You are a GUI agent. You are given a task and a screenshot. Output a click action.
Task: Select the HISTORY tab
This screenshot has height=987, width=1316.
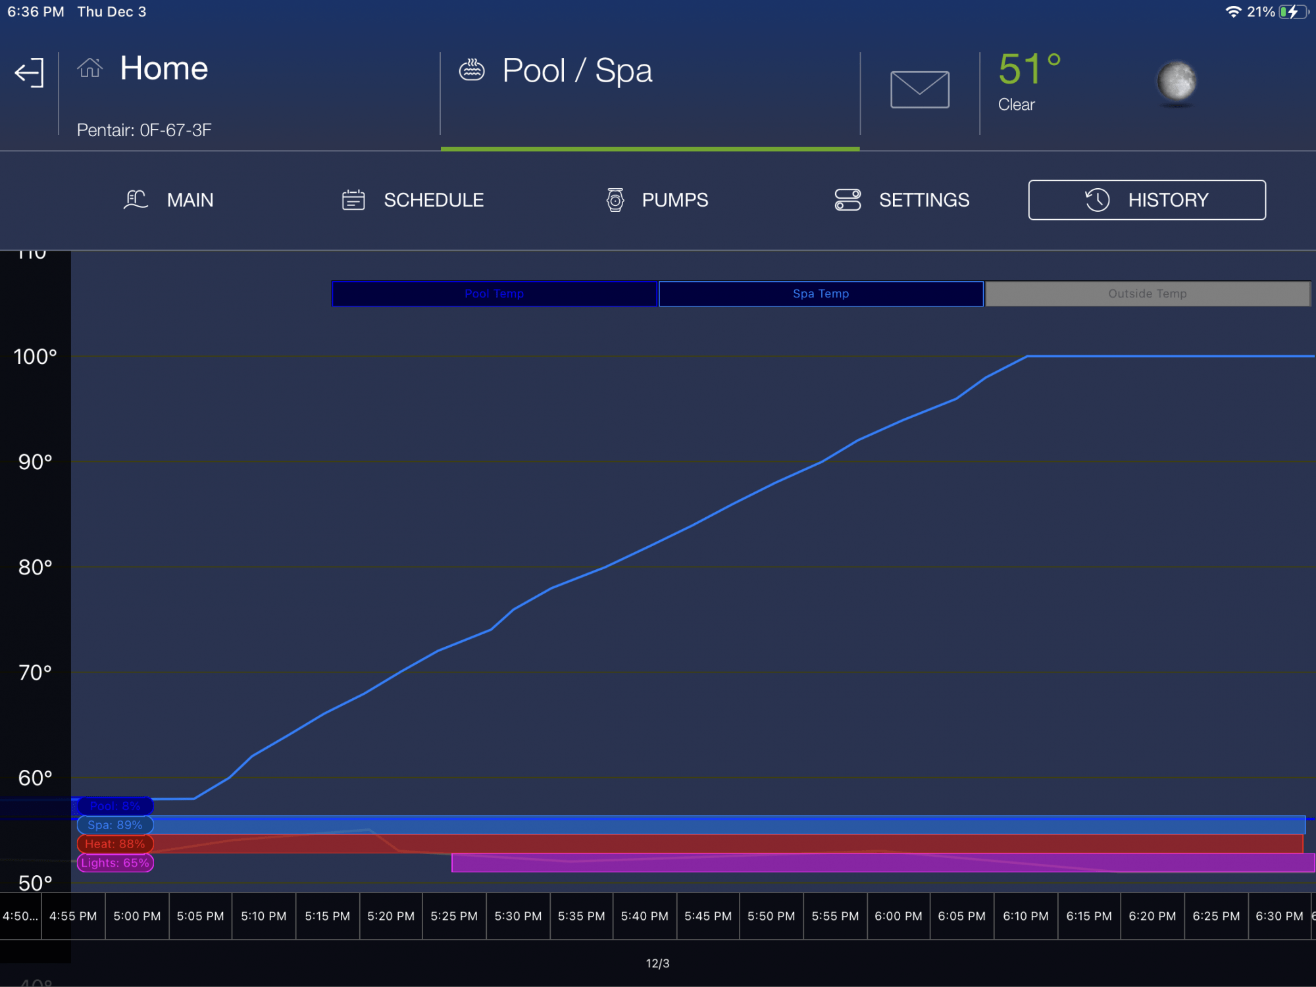click(x=1147, y=200)
